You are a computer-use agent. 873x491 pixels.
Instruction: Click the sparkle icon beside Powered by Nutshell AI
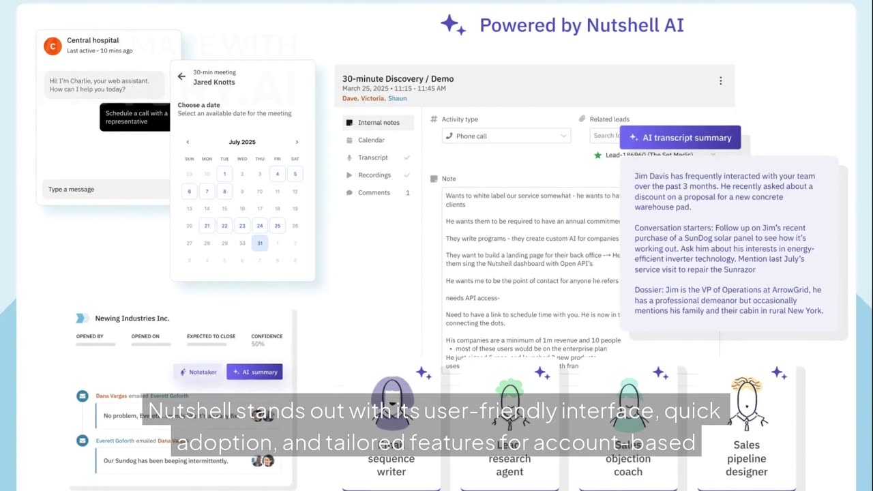coord(453,25)
